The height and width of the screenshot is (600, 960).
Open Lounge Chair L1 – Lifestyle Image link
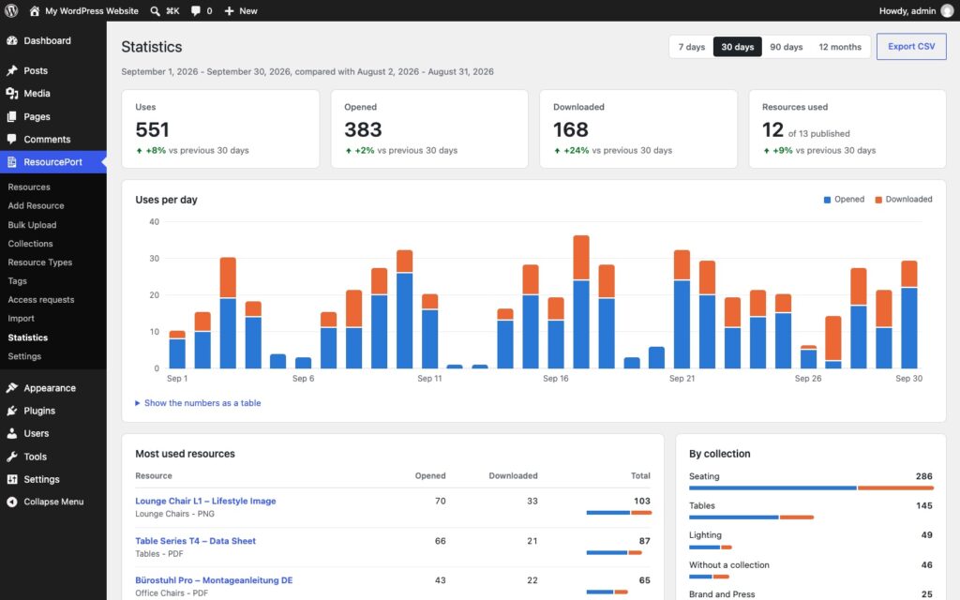(205, 501)
